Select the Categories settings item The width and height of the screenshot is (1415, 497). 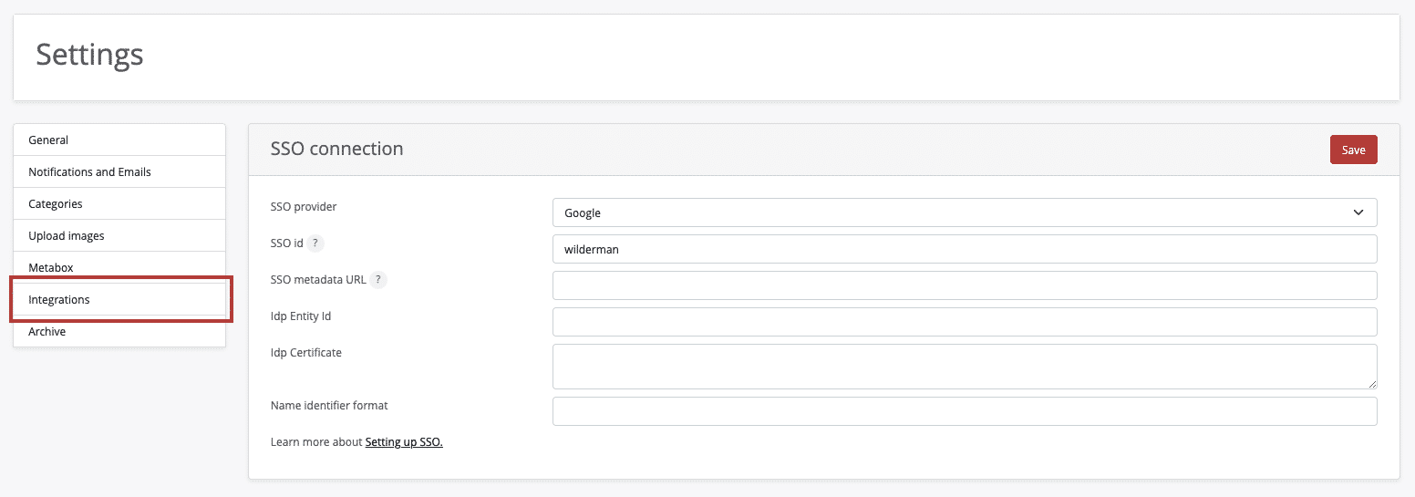click(x=119, y=203)
